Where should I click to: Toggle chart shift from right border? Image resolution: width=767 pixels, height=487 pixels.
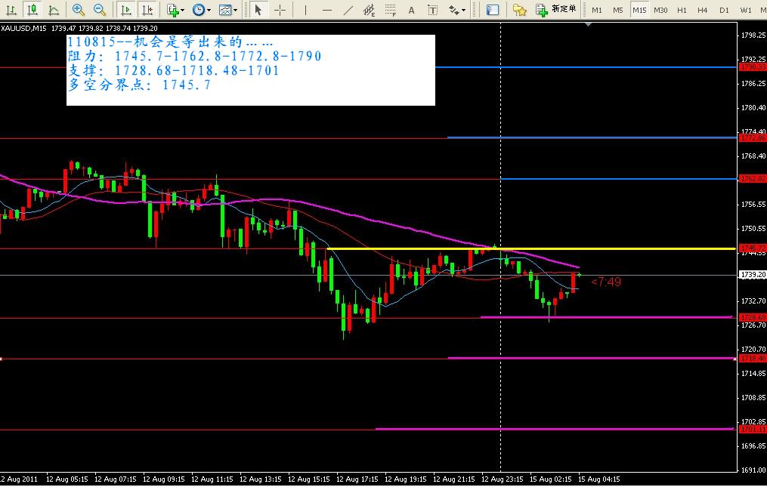click(x=147, y=10)
